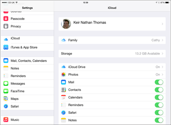
Task: Tap the Wi-Fi indicator in status bar
Action: pos(17,2)
